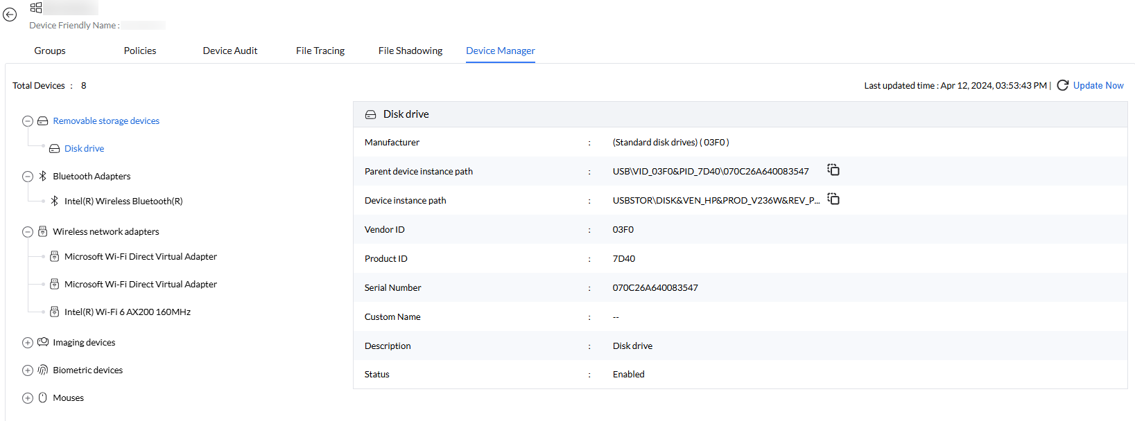Open the File Shadowing tab
Viewport: 1135px width, 421px height.
pyautogui.click(x=410, y=51)
